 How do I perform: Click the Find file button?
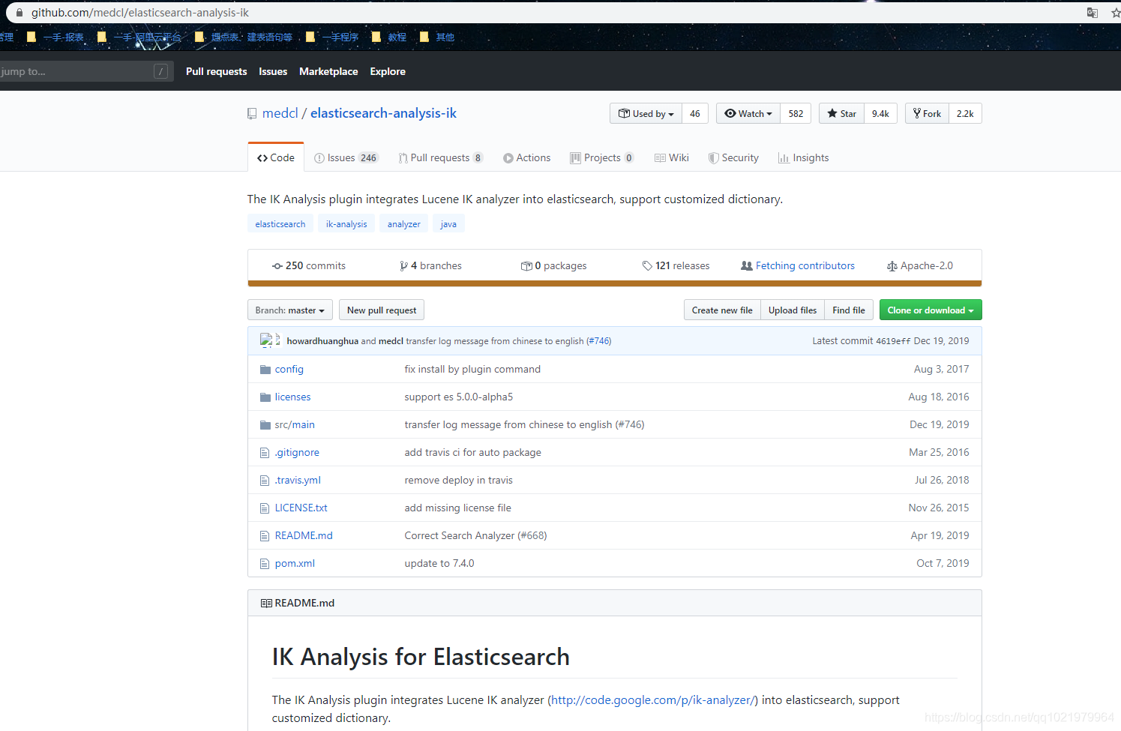(849, 310)
